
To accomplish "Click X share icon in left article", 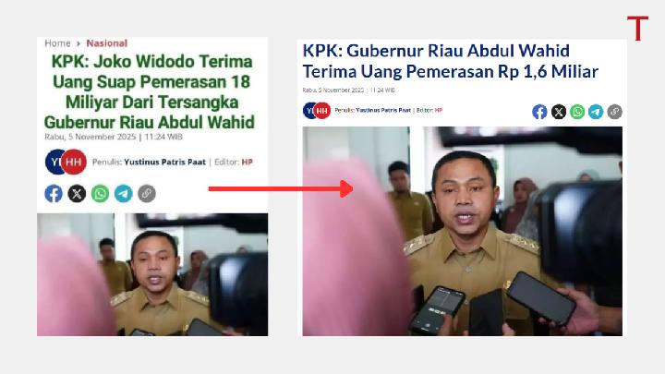I will 77,194.
